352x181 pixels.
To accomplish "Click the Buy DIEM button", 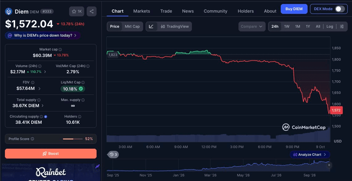I will (x=294, y=9).
